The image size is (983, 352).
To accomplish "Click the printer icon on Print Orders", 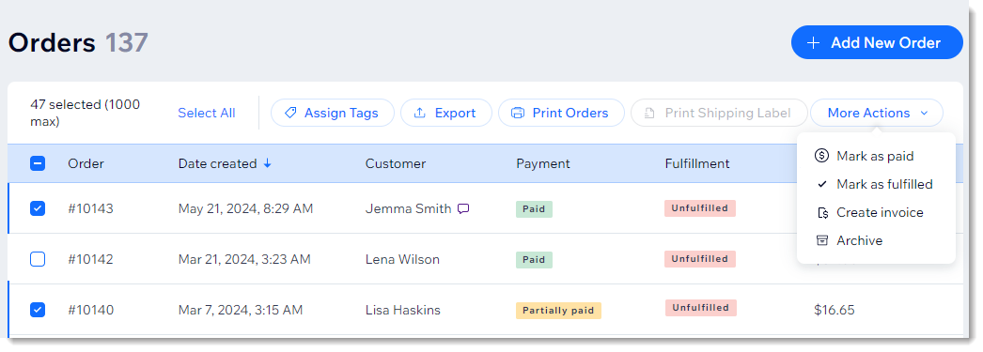I will click(518, 114).
